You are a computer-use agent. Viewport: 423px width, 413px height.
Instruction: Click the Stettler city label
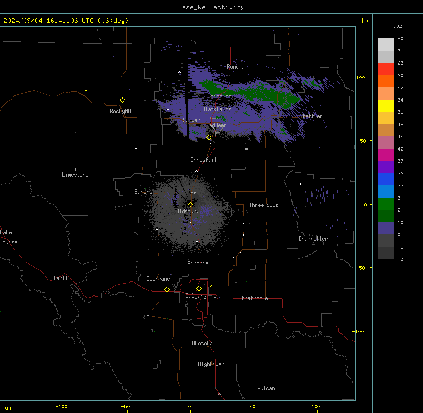click(x=311, y=116)
